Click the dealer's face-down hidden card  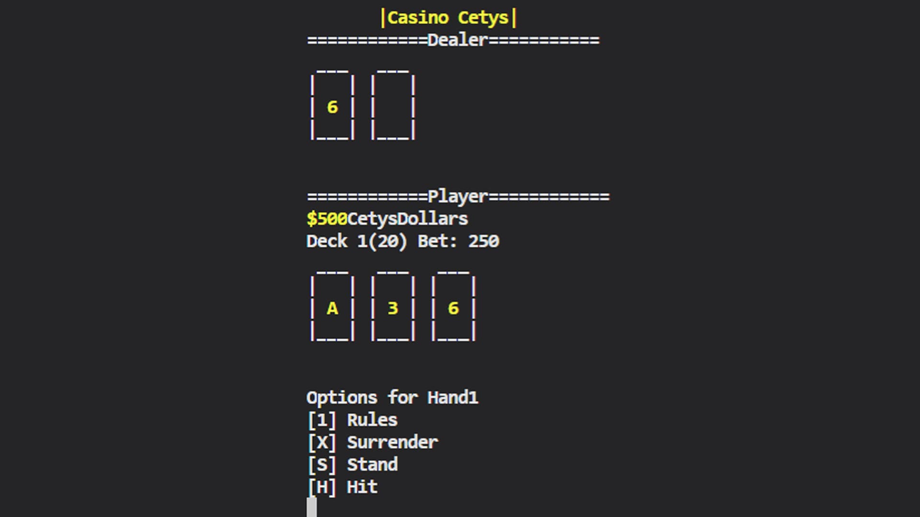(x=392, y=105)
